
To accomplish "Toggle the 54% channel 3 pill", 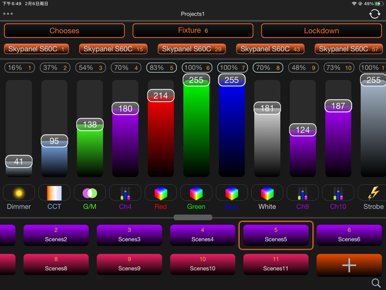I will coord(90,67).
